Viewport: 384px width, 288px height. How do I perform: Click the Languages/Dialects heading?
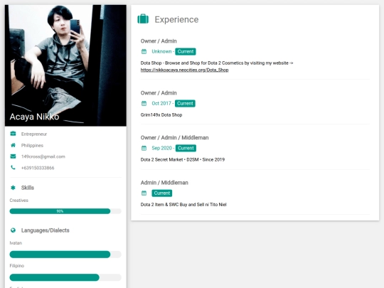(46, 230)
